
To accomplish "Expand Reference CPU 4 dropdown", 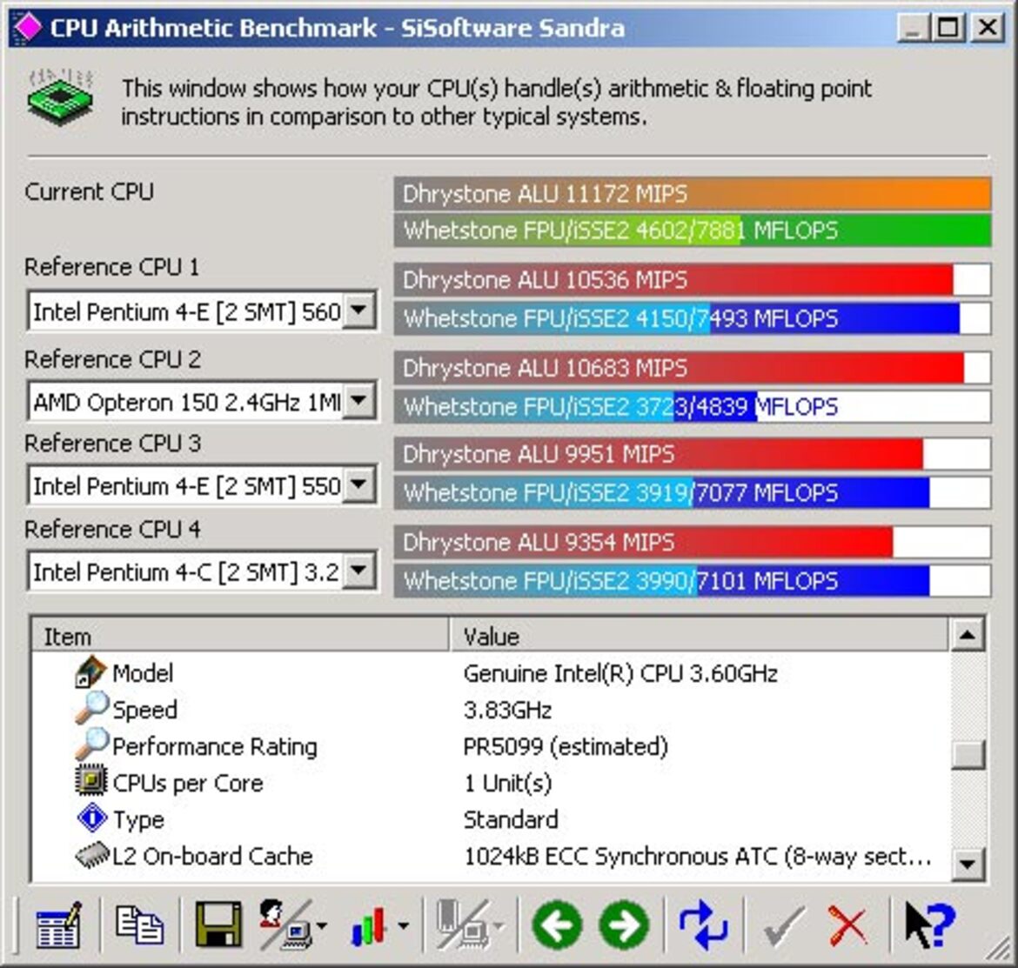I will click(x=358, y=571).
